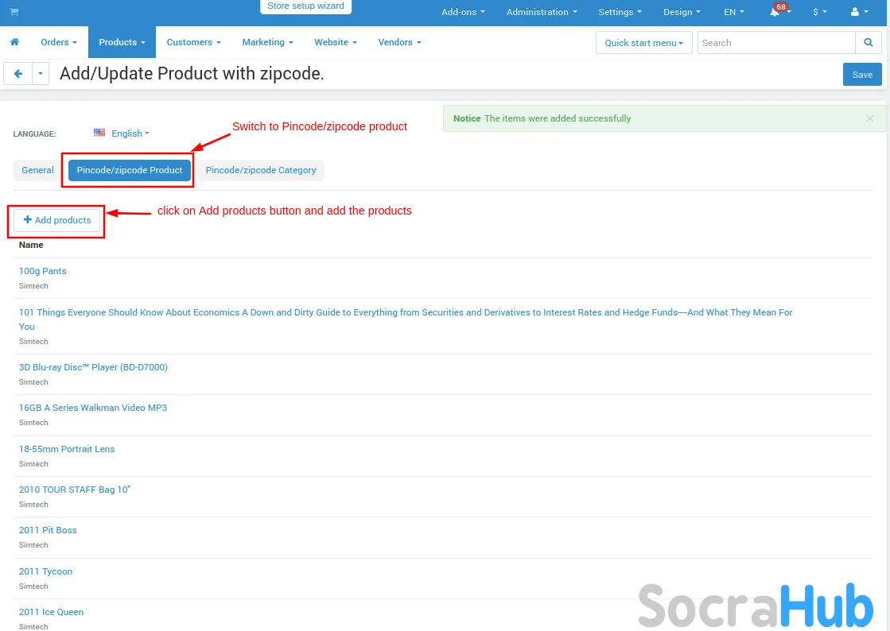Screen dimensions: 890x631
Task: Open the 2010 TOUR STAFF Bag 10" link
Action: [x=75, y=490]
